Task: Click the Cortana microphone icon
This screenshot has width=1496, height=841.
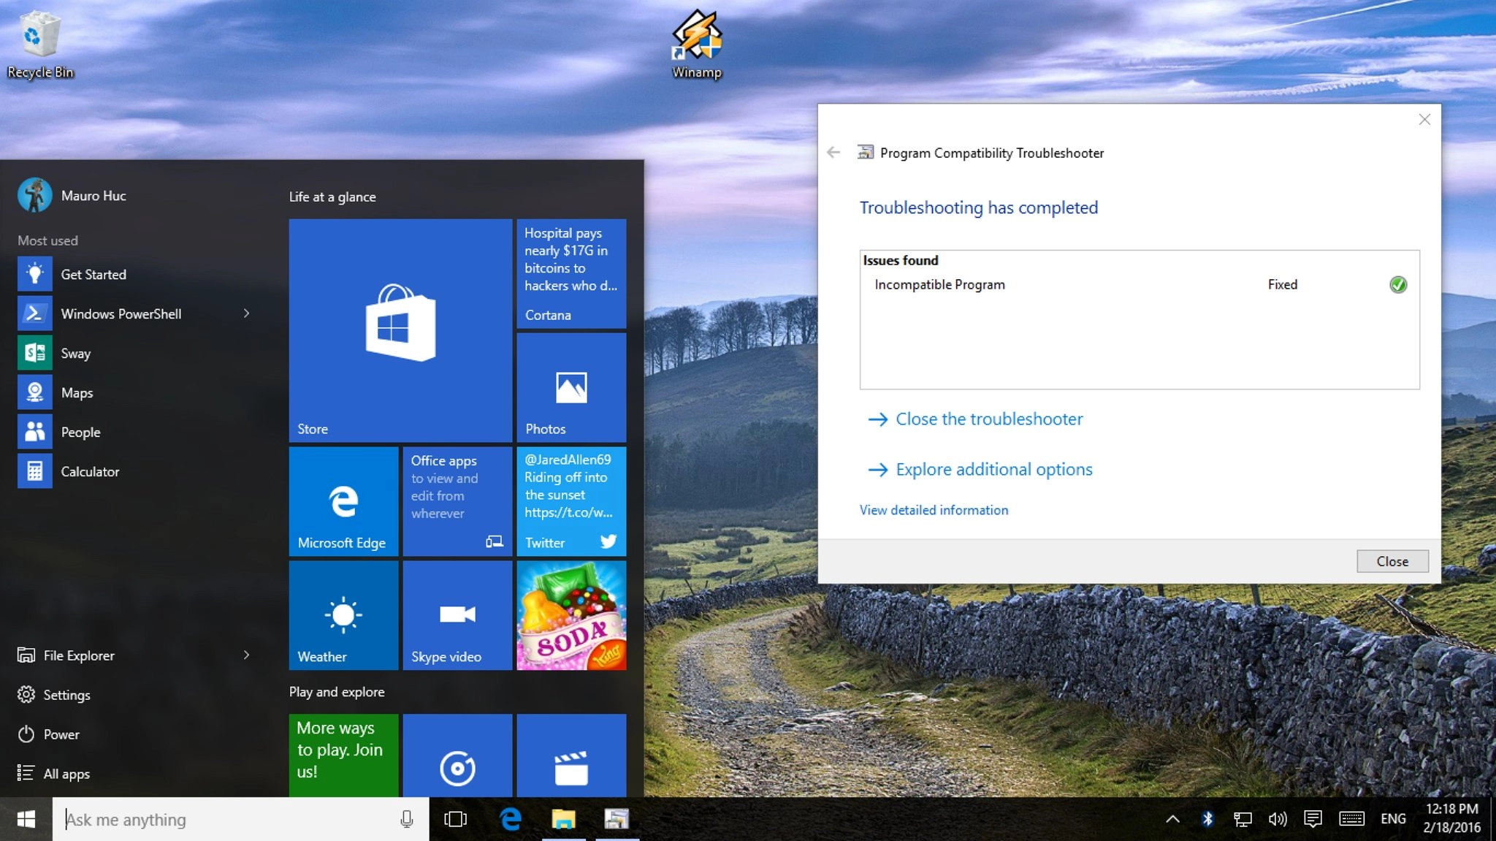Action: [407, 820]
